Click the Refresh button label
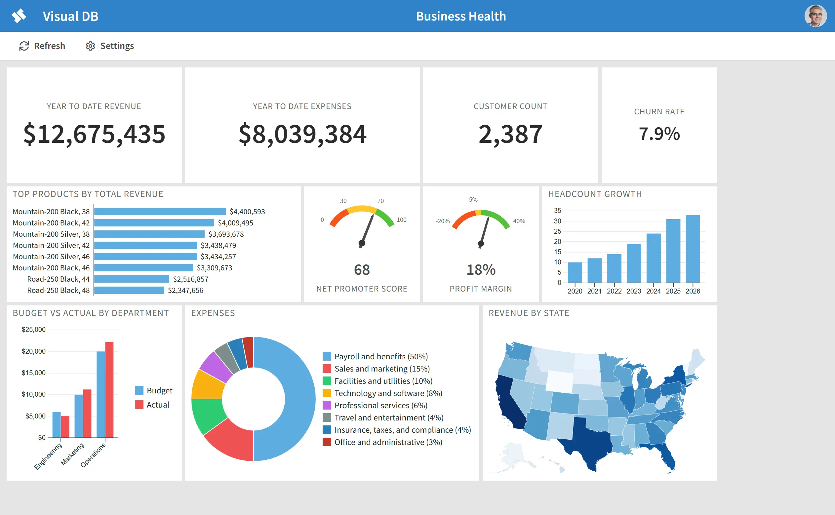835x515 pixels. coord(49,46)
